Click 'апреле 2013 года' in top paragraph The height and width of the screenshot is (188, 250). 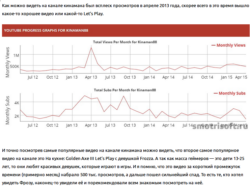tap(162, 6)
